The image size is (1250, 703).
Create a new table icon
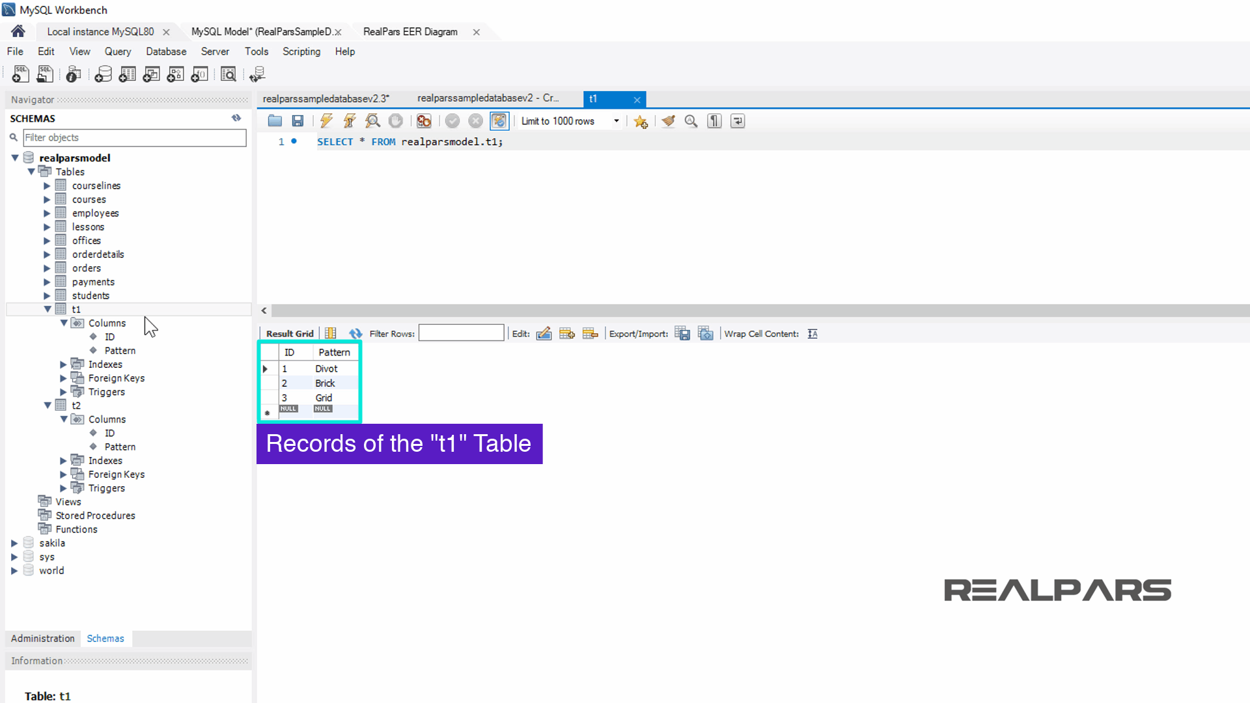coord(128,74)
